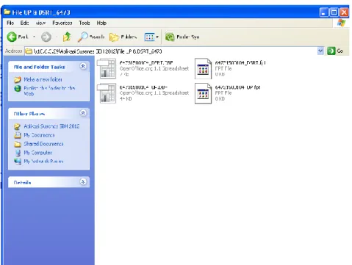Click the Windows flag logo
This screenshot has width=352, height=265.
tap(341, 23)
